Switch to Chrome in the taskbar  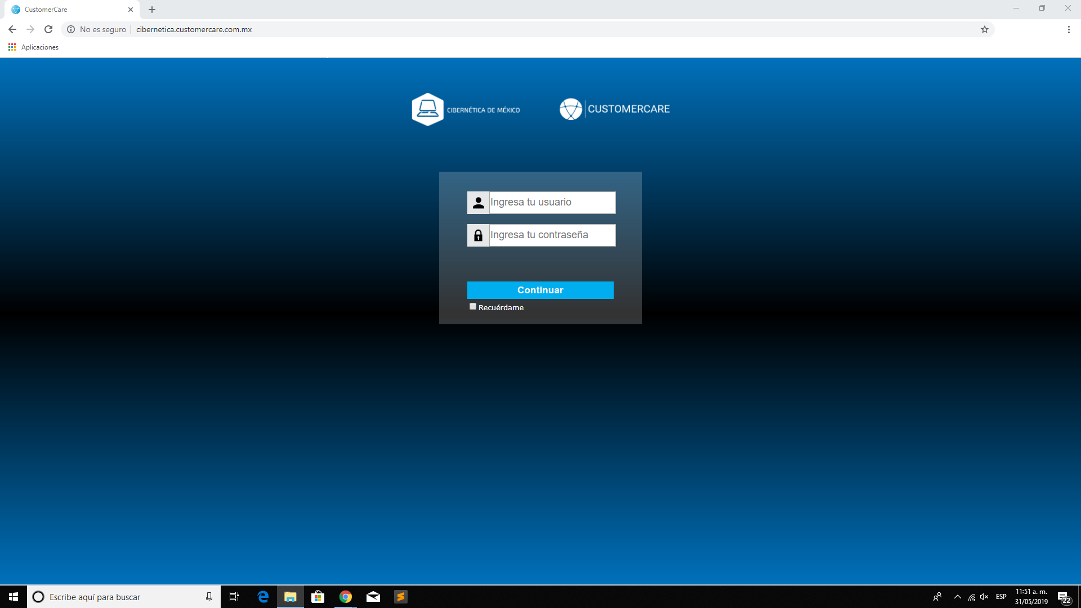tap(346, 597)
